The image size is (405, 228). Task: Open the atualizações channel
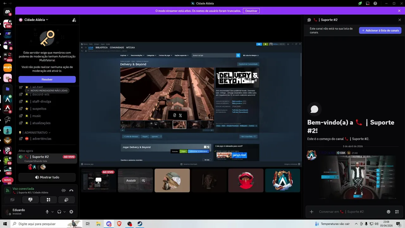pos(46,123)
